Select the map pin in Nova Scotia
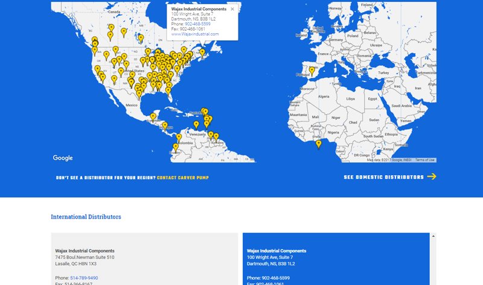The width and height of the screenshot is (483, 285). point(202,53)
